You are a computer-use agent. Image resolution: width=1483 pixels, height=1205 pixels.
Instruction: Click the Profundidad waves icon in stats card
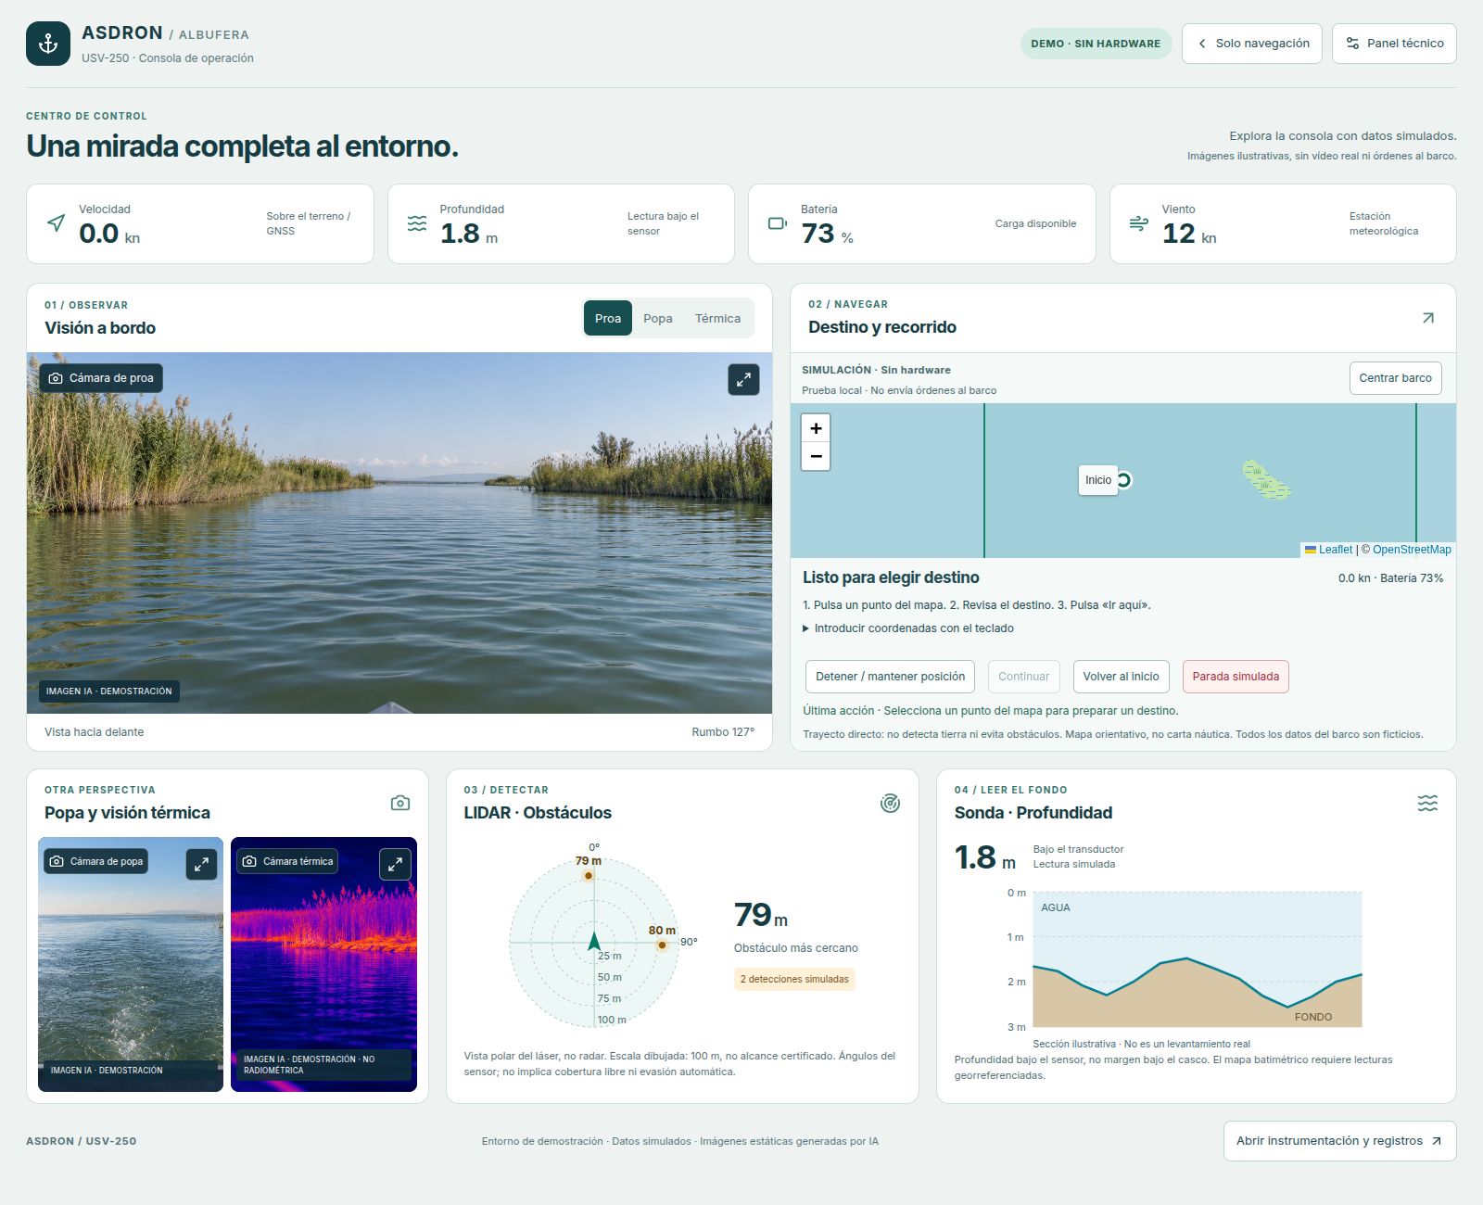tap(417, 223)
